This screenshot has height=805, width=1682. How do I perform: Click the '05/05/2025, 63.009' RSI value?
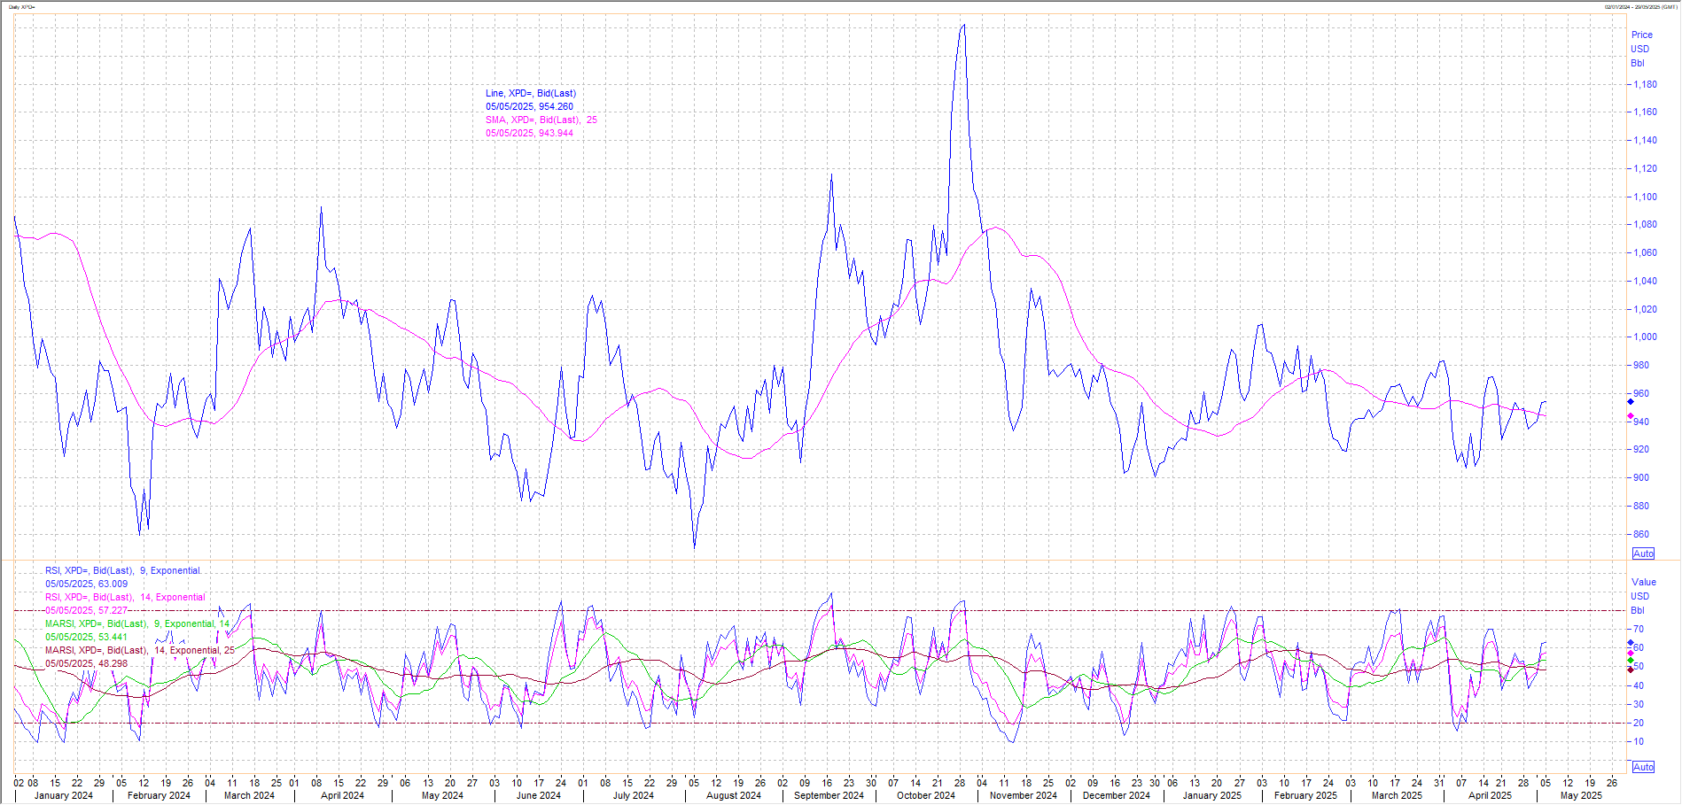[87, 584]
